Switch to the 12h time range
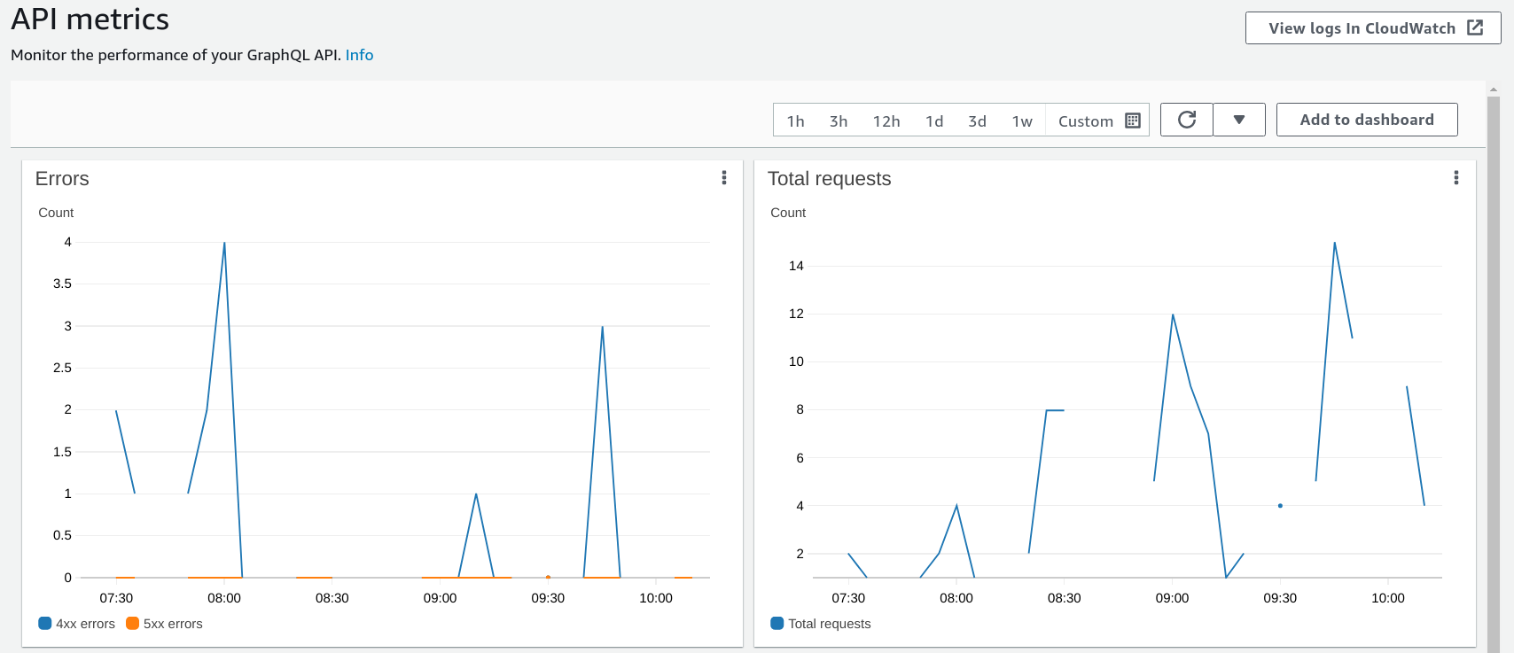The height and width of the screenshot is (653, 1514). click(886, 120)
